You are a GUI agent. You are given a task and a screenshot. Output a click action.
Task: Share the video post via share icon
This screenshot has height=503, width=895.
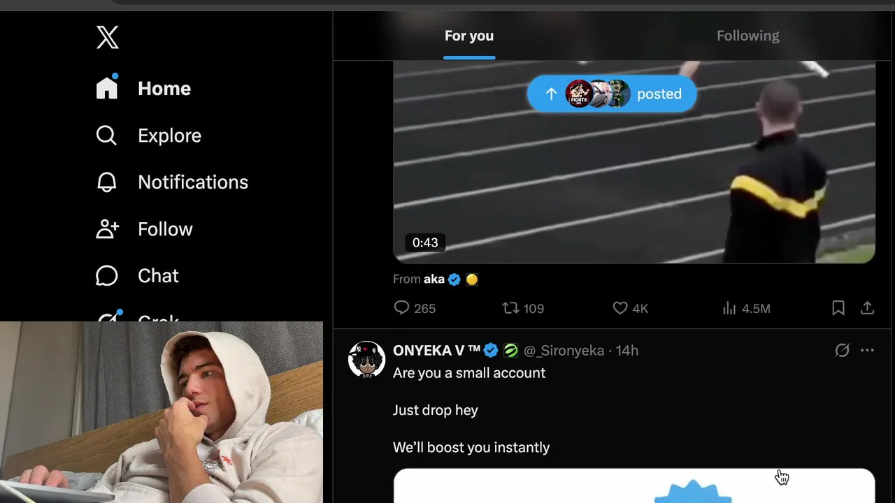(867, 308)
